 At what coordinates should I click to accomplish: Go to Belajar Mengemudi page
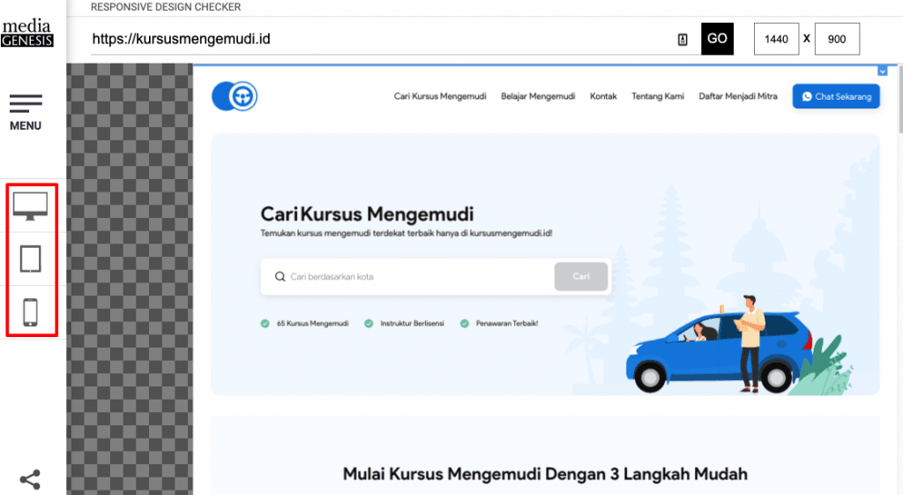pos(538,96)
